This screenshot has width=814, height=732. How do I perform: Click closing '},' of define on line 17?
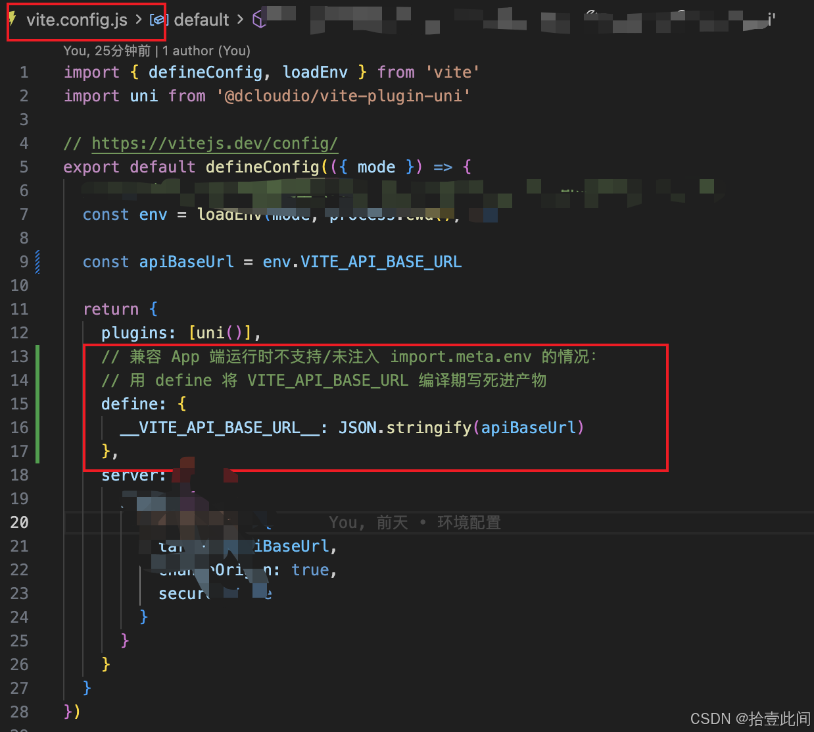click(110, 452)
